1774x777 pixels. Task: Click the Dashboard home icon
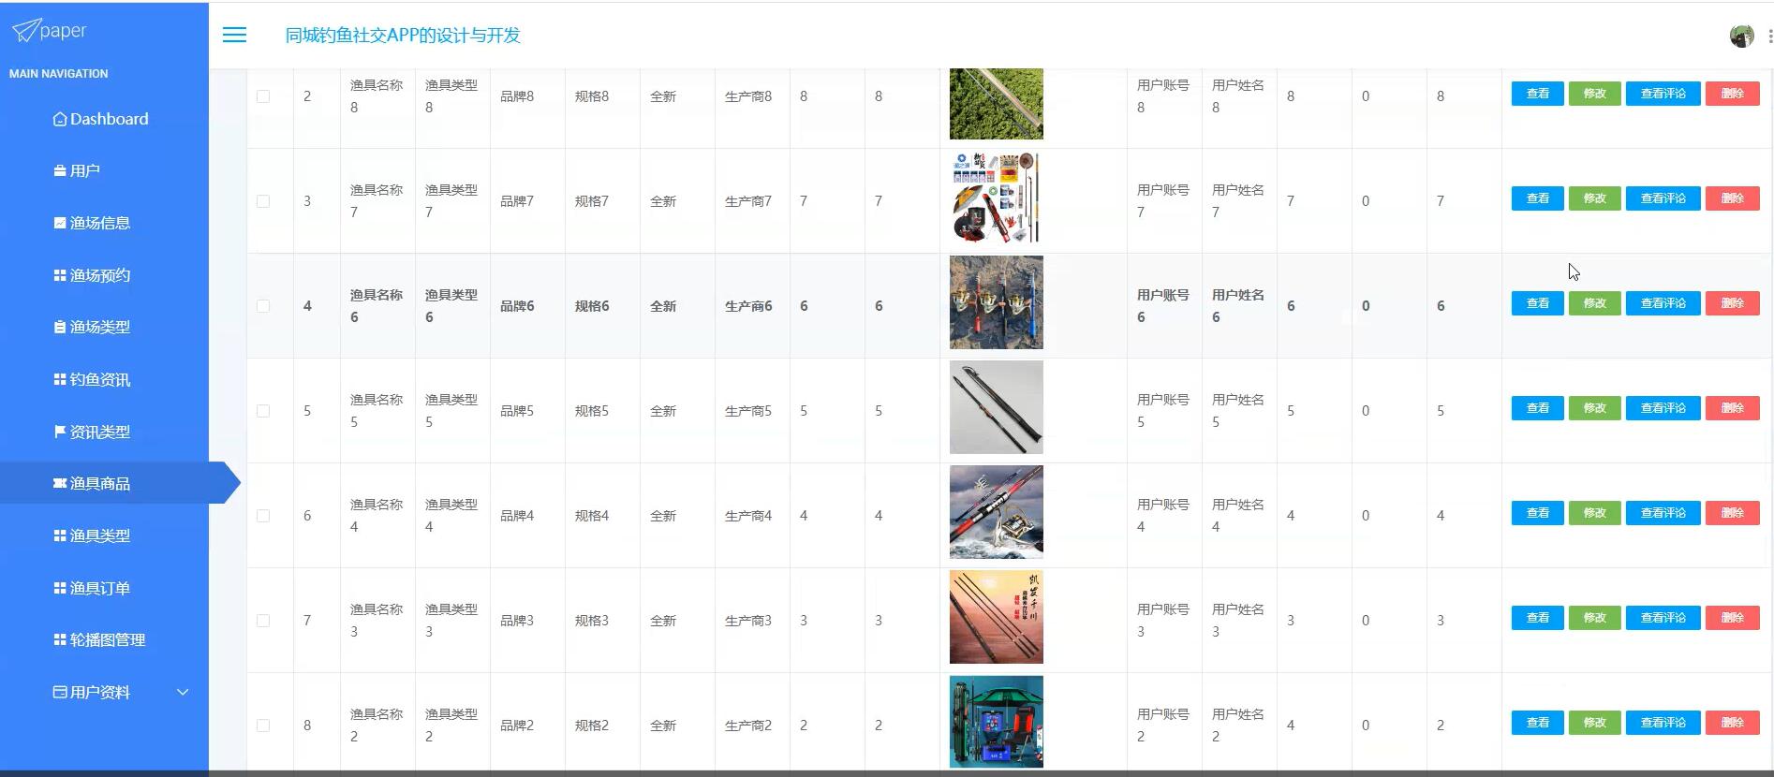point(60,119)
